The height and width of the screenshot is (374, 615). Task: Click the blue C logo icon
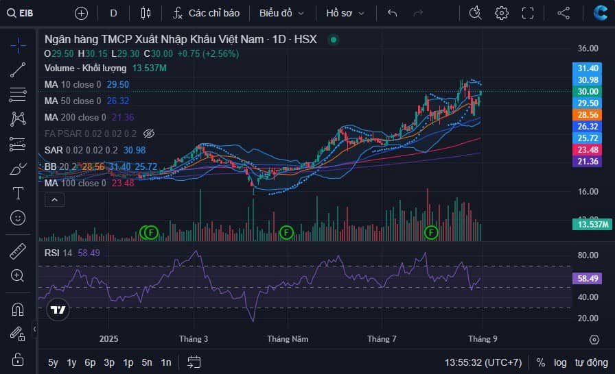coord(600,13)
